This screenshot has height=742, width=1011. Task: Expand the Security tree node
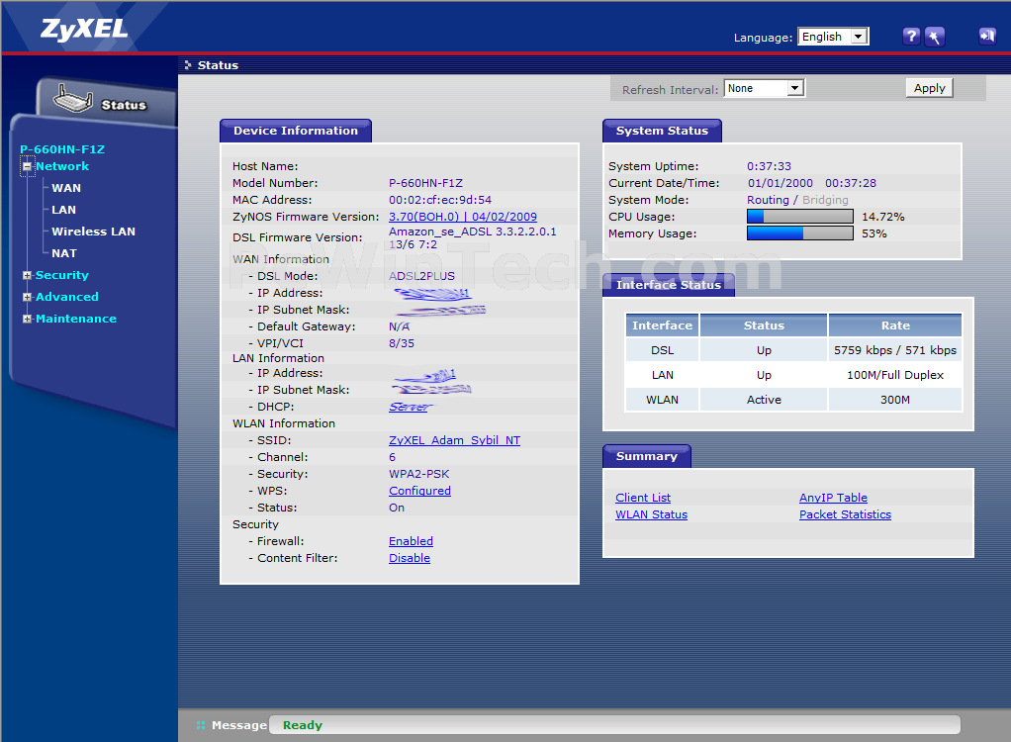coord(27,275)
